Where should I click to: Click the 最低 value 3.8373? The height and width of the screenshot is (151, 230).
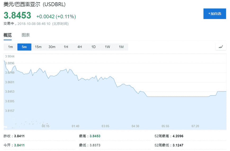[95, 145]
